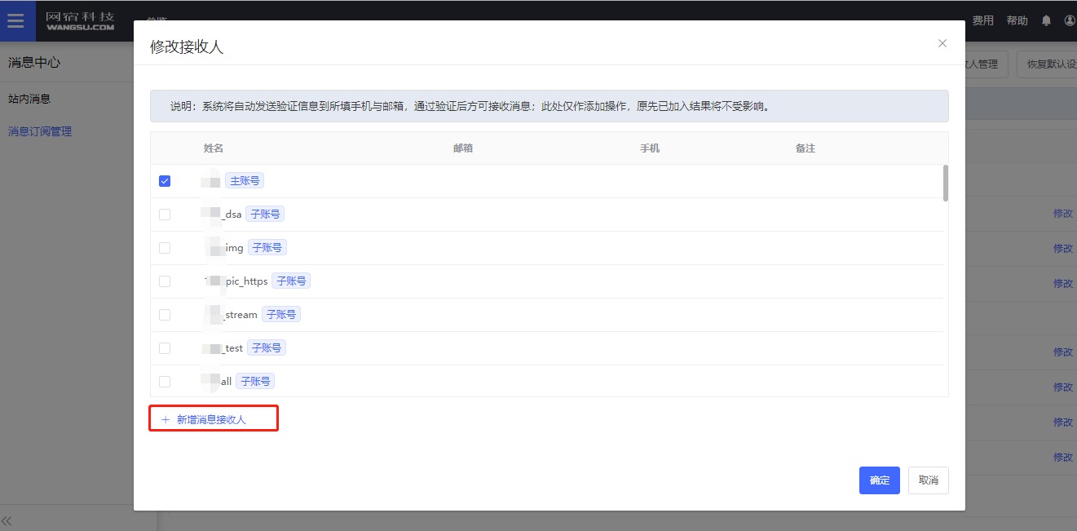Tick the _stream 子账号 checkbox

(165, 315)
